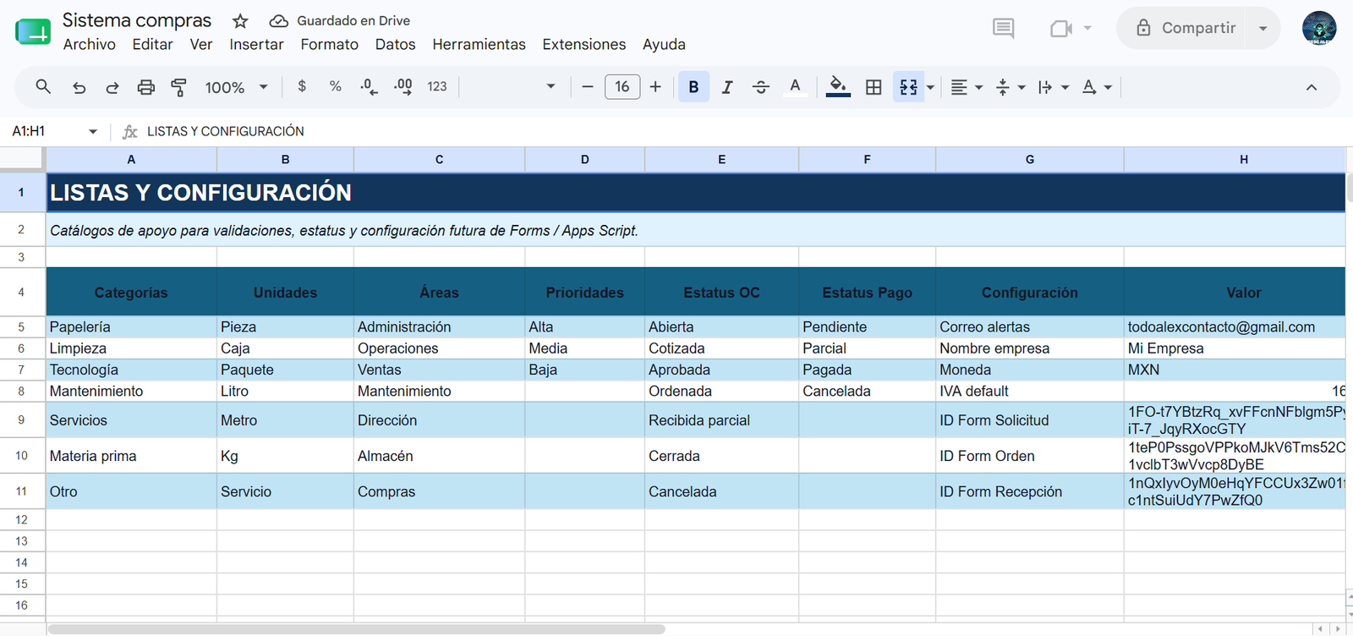Click the formula bar text

tap(226, 131)
